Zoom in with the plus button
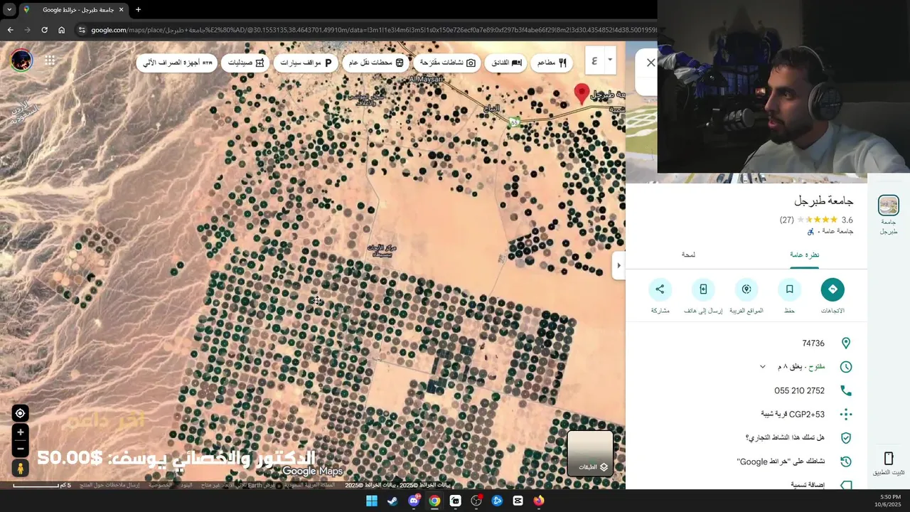 [x=21, y=432]
